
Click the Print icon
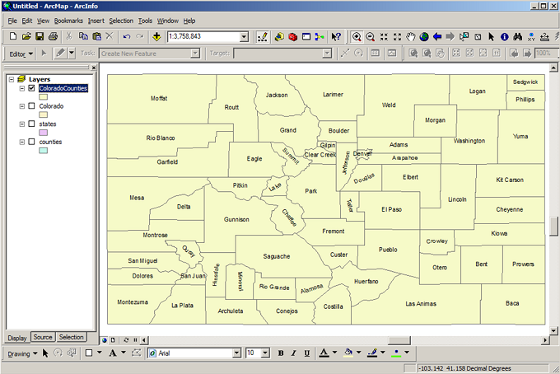pos(53,37)
